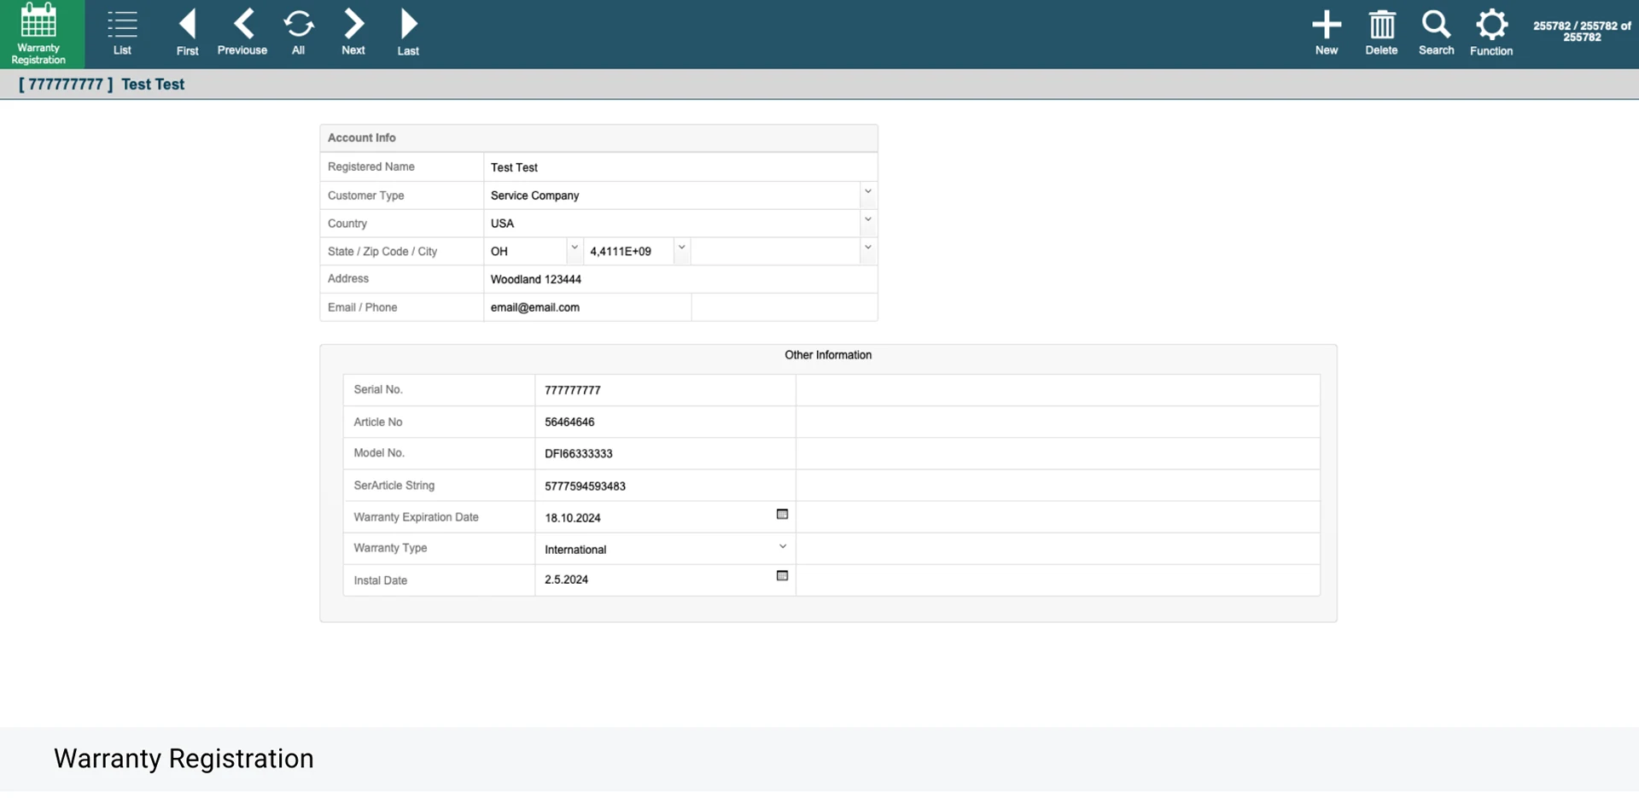Click the empty Phone field
This screenshot has height=798, width=1639.
pyautogui.click(x=784, y=307)
